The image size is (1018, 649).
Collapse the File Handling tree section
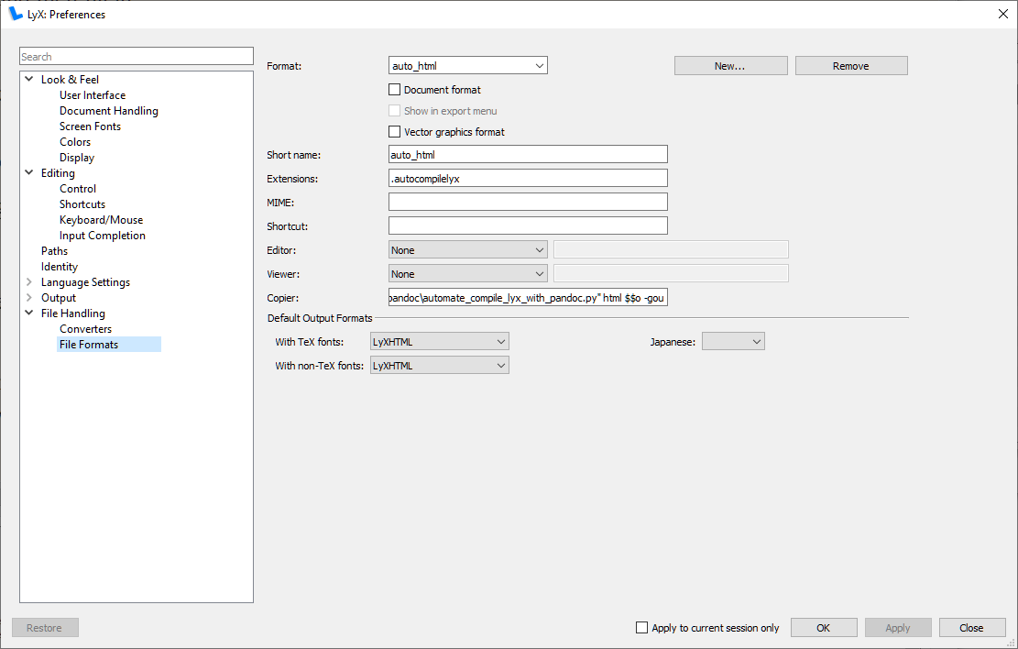pyautogui.click(x=29, y=313)
